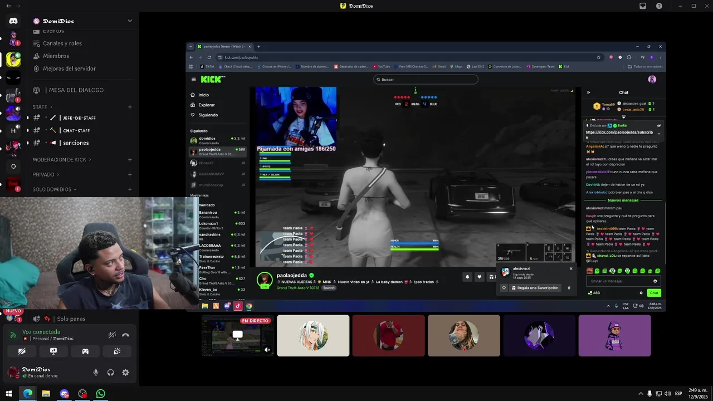Click Kick hamburger menu icon in stream
The height and width of the screenshot is (401, 713).
tap(193, 80)
